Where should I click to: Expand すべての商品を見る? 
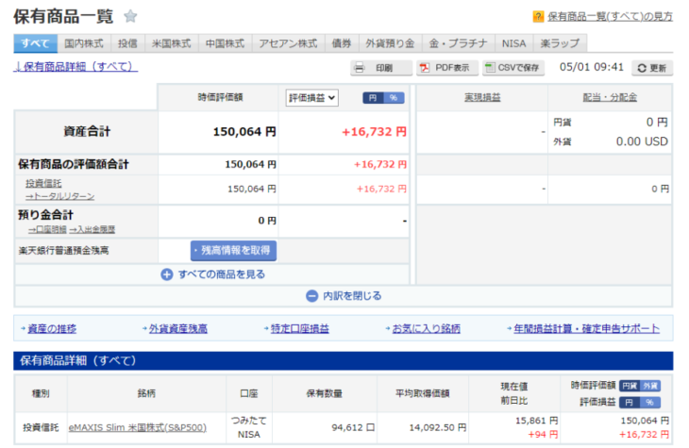[x=213, y=274]
